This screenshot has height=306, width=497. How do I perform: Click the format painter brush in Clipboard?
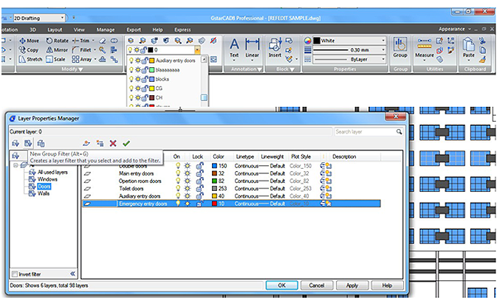[482, 59]
